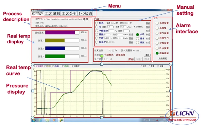The width and height of the screenshot is (201, 125).
Task: Toggle the 全幅 checkbox
Action: (158, 66)
